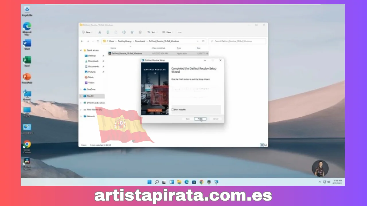The width and height of the screenshot is (367, 206).
Task: Click the Search DaVinci_Resolve folder box
Action: (237, 41)
